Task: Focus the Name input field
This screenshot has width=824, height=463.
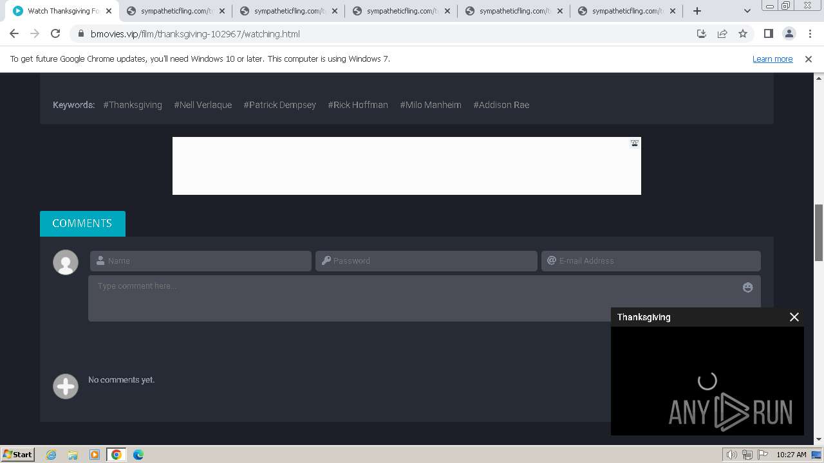Action: point(201,261)
